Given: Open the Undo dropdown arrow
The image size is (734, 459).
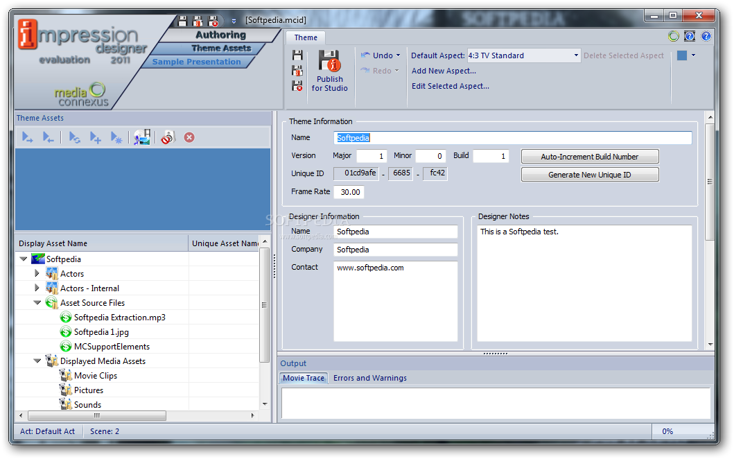Looking at the screenshot, I should [x=399, y=55].
